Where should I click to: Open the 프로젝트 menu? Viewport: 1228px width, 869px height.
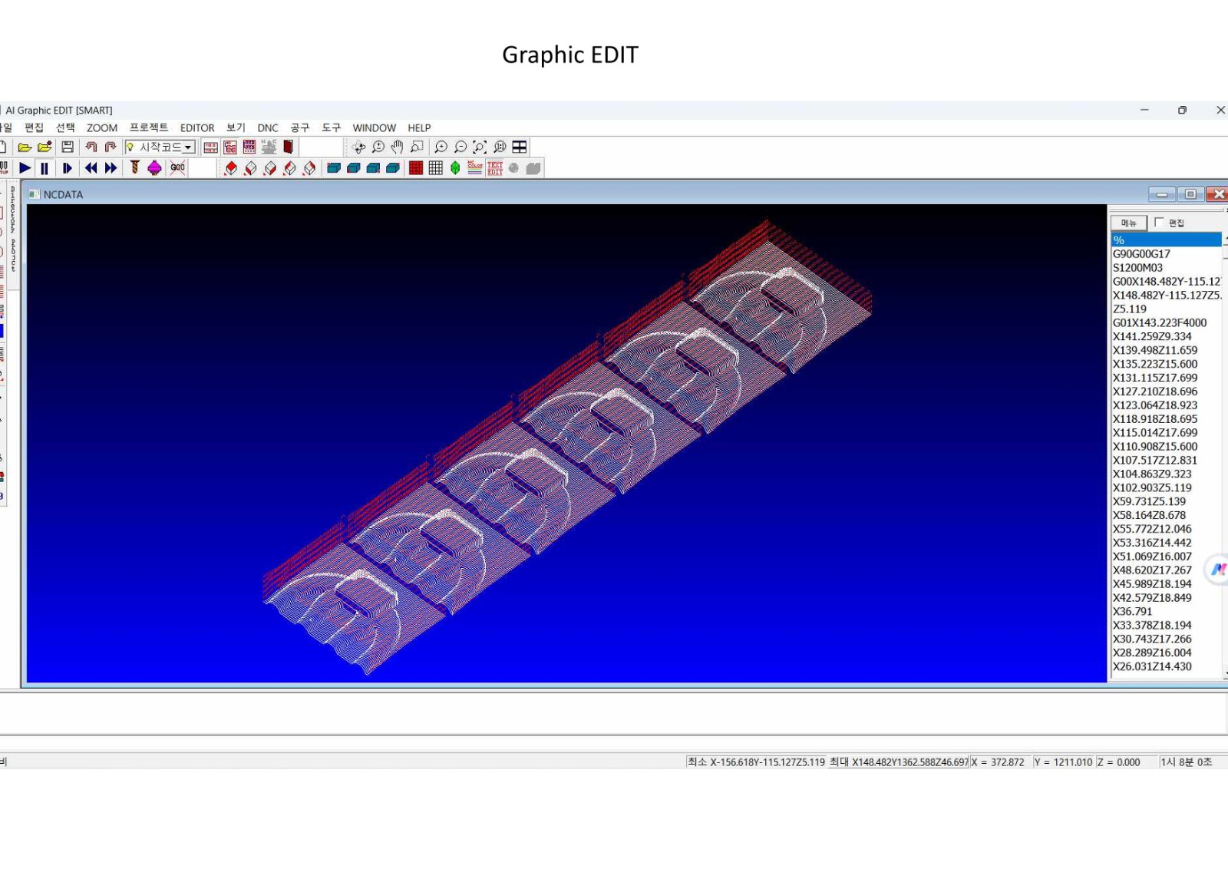149,127
